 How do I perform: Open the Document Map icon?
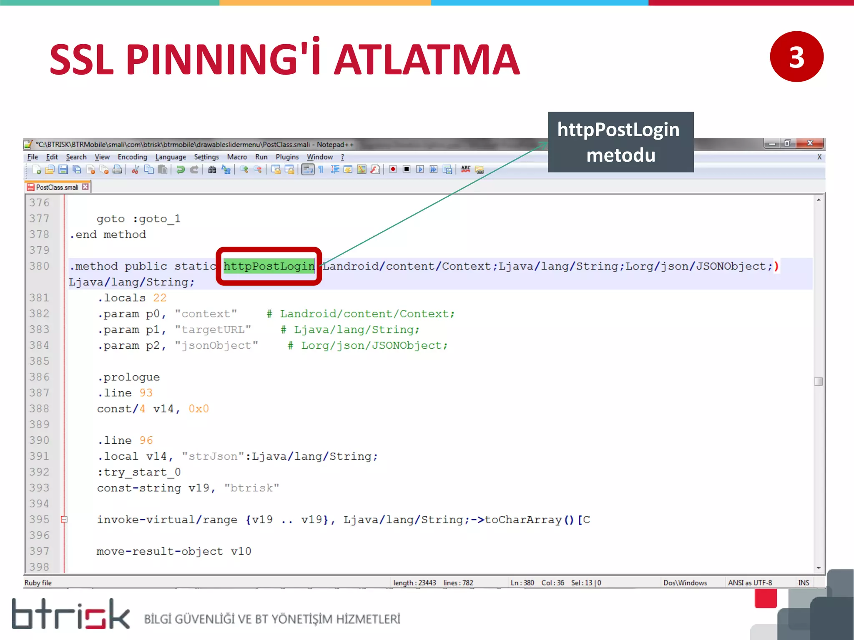coord(362,170)
